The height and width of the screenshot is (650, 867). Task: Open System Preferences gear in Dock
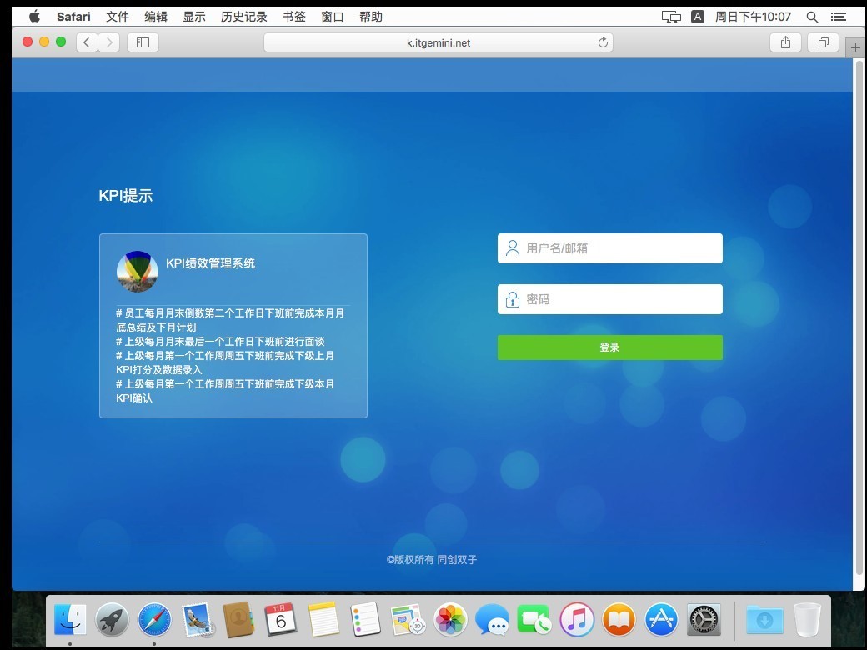pos(704,620)
